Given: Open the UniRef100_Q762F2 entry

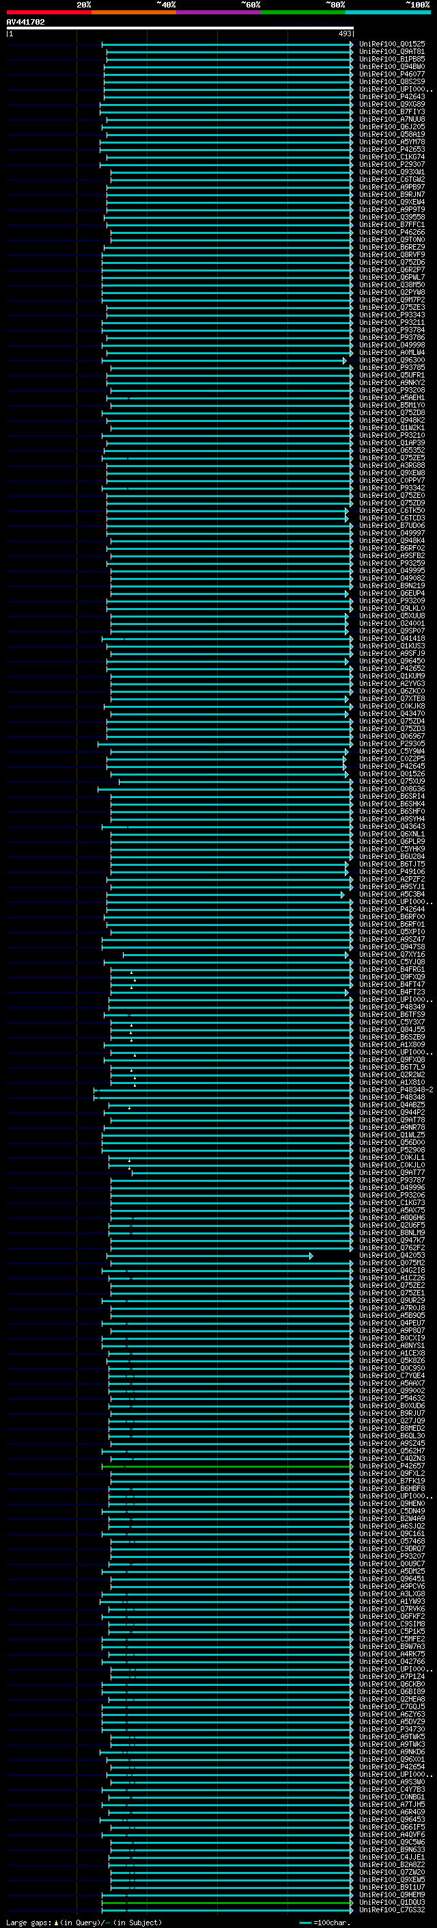Looking at the screenshot, I should click(x=391, y=1247).
